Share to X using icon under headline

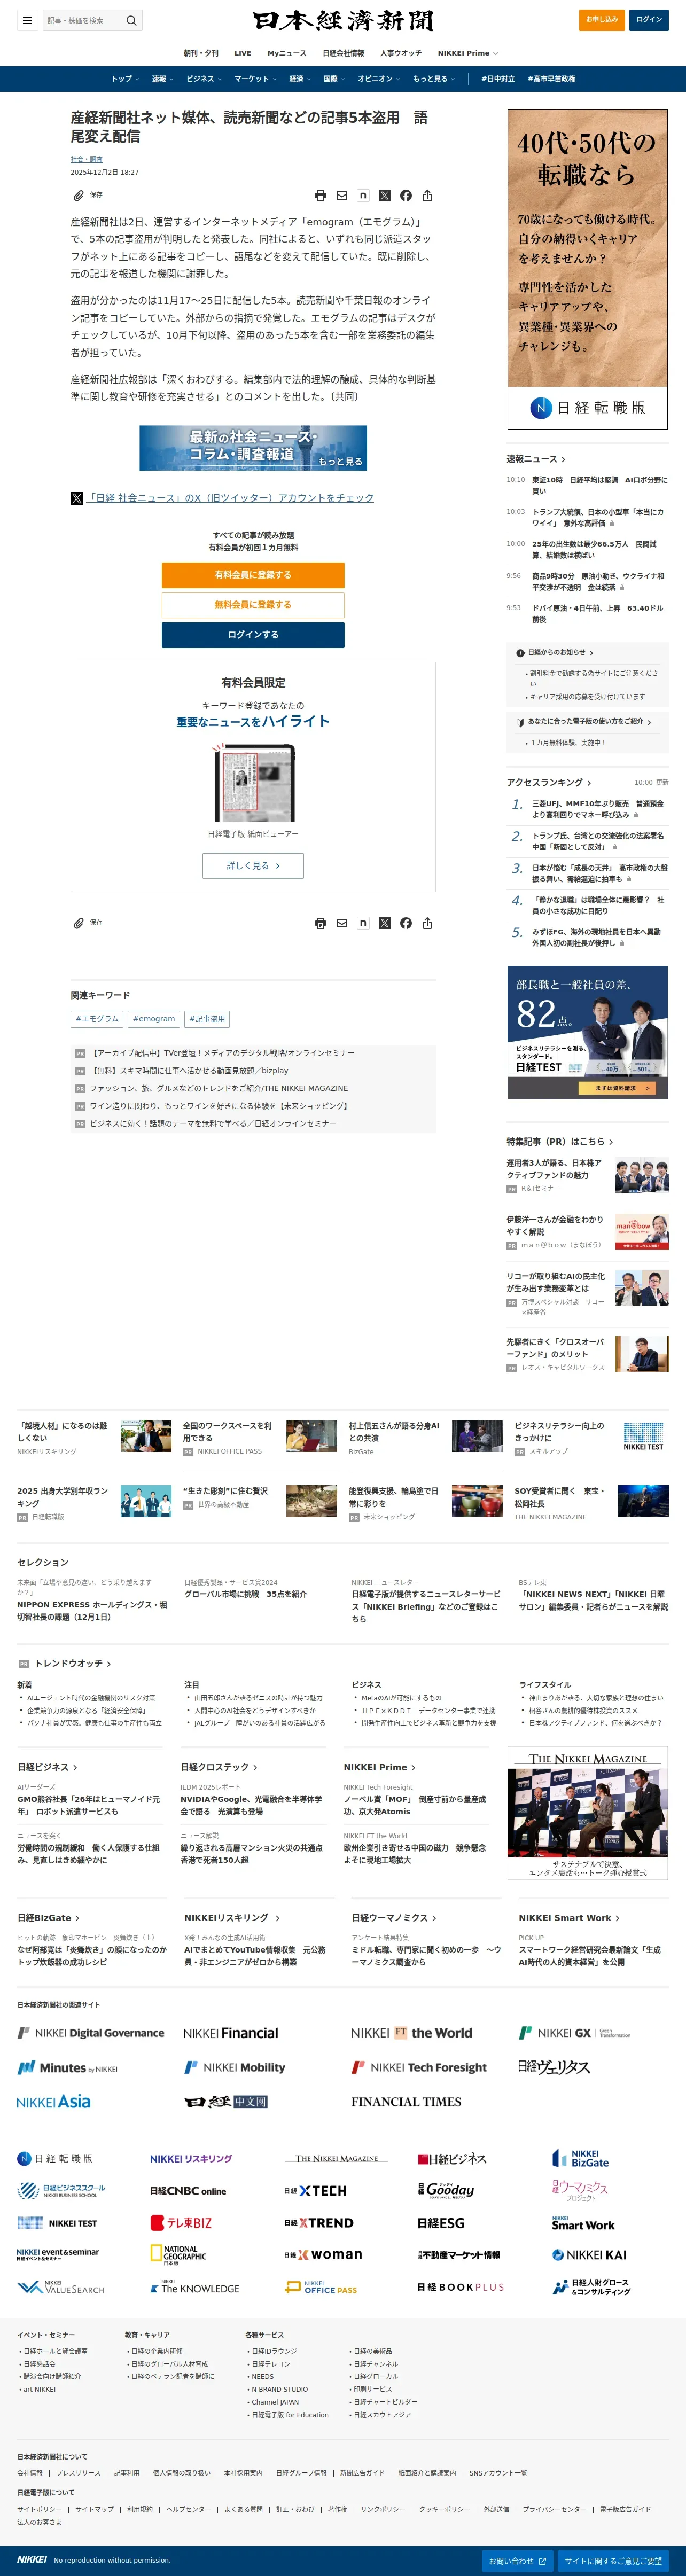point(384,196)
